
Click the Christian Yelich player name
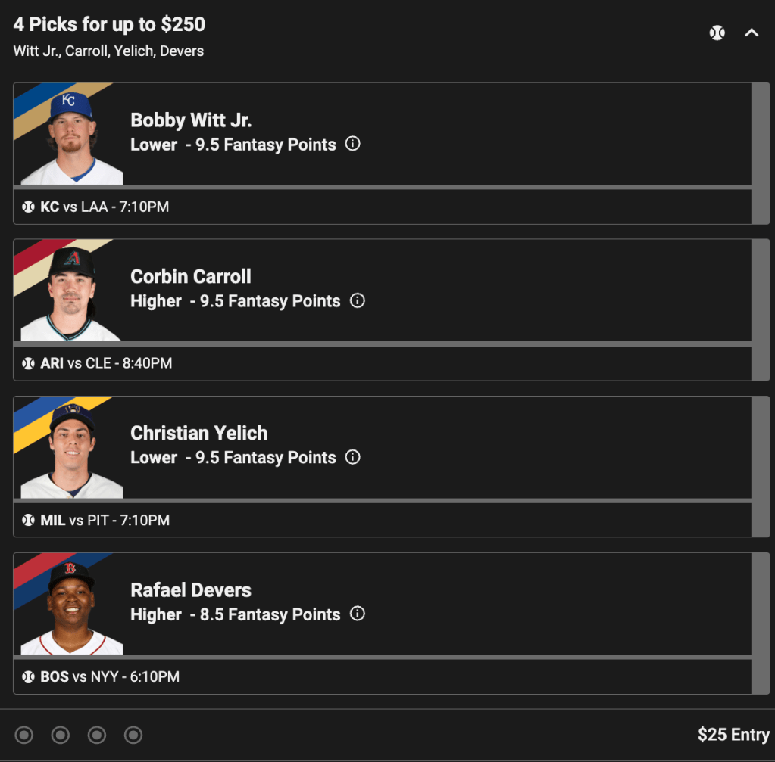(199, 434)
